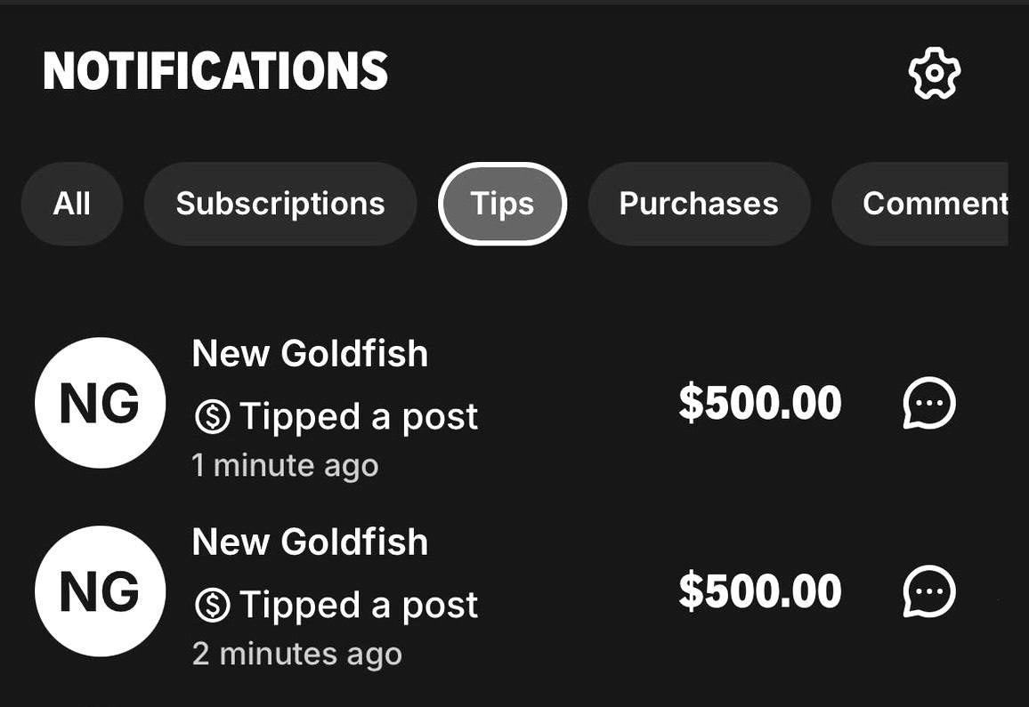
Task: Message New Goldfish from first tip
Action: coord(929,404)
